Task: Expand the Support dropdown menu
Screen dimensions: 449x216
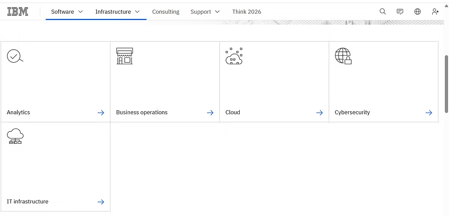Action: click(205, 12)
